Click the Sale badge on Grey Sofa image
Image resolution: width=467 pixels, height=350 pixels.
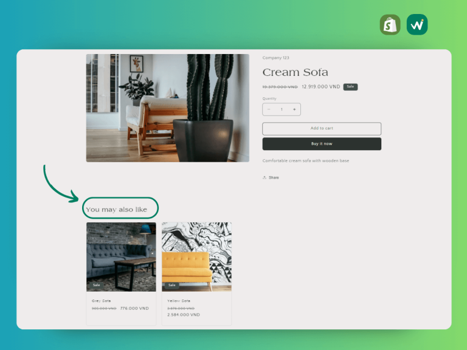(x=96, y=285)
